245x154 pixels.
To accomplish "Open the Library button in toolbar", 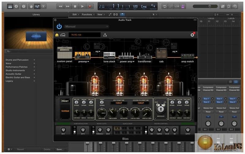I will click(10, 6).
